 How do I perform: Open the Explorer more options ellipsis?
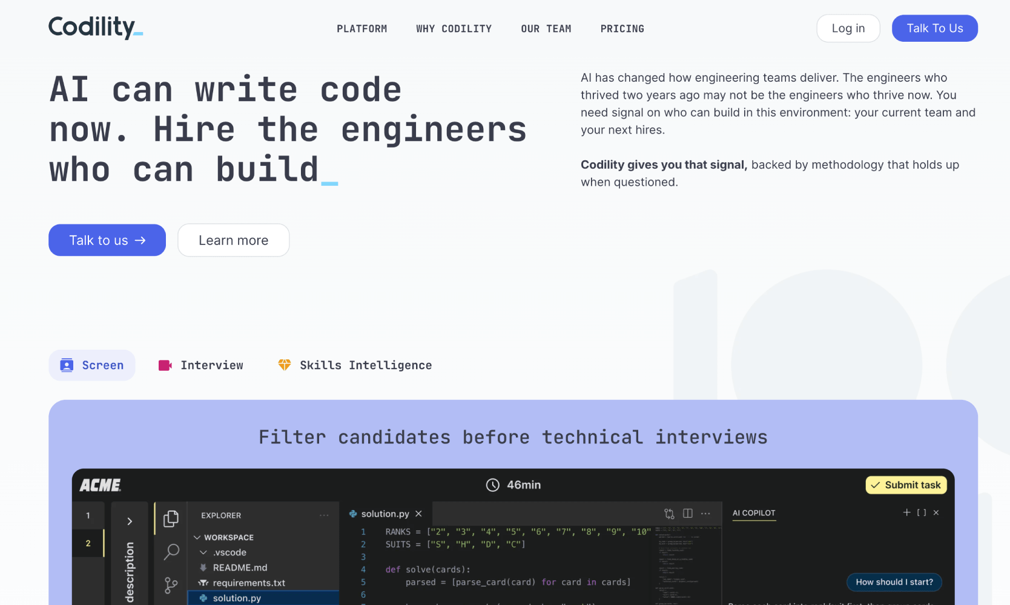325,515
